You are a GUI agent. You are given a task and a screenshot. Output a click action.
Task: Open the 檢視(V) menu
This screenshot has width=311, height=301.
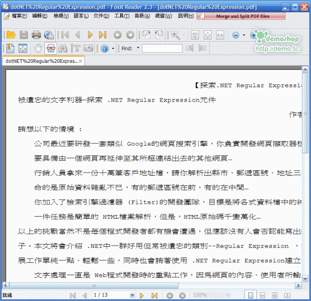click(x=61, y=16)
